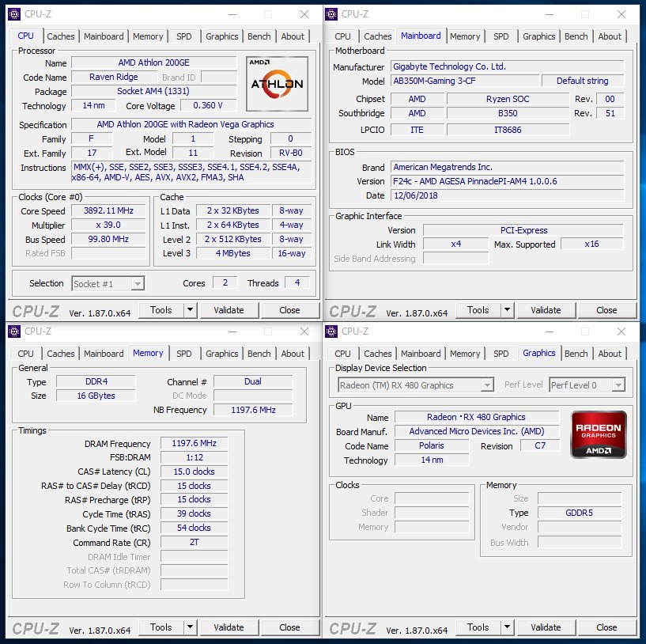The width and height of the screenshot is (646, 644).
Task: Click the Level 3 cache value 4 MBytes
Action: (x=233, y=253)
